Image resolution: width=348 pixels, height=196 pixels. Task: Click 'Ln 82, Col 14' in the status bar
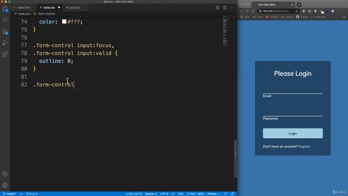tap(134, 194)
